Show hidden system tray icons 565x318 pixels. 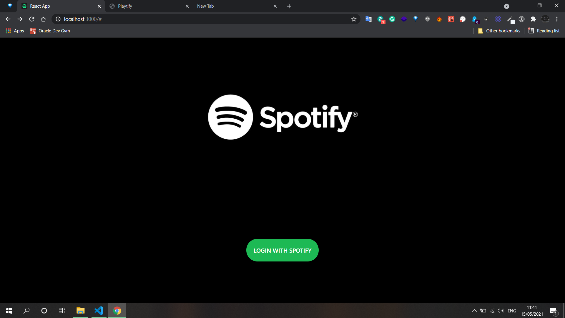click(x=474, y=311)
